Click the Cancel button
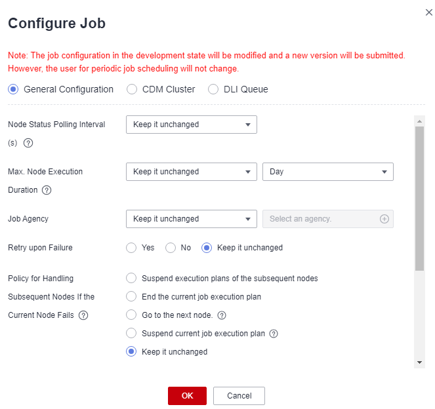The height and width of the screenshot is (409, 435). [239, 396]
